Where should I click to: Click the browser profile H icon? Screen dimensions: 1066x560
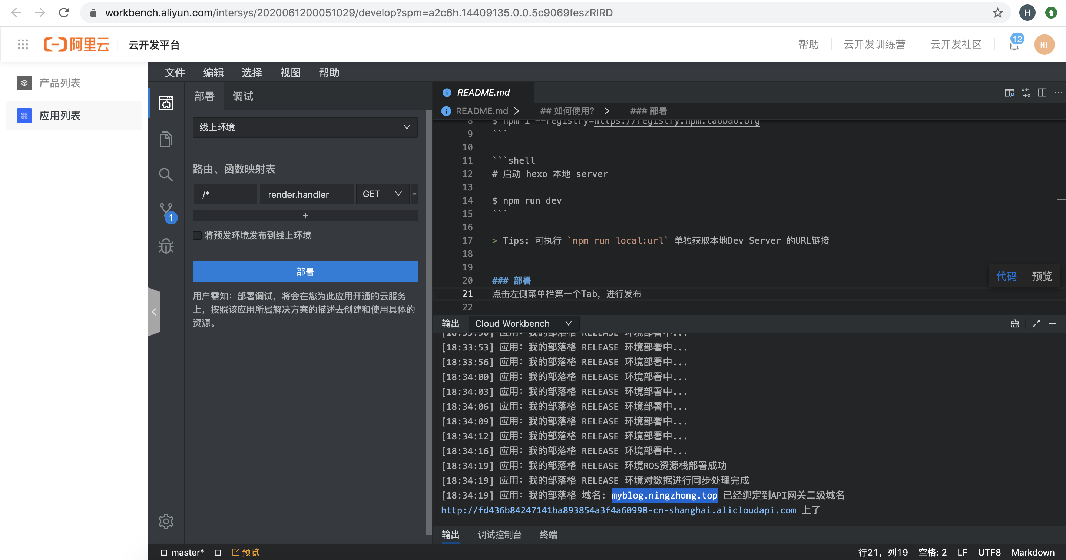coord(1027,13)
